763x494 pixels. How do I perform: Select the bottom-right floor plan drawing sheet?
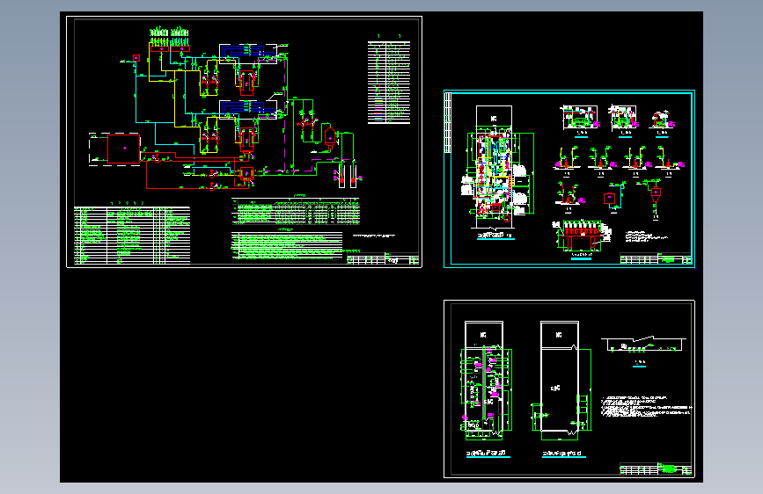(x=569, y=389)
